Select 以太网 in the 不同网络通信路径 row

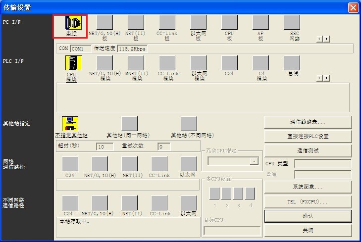pyautogui.click(x=189, y=203)
